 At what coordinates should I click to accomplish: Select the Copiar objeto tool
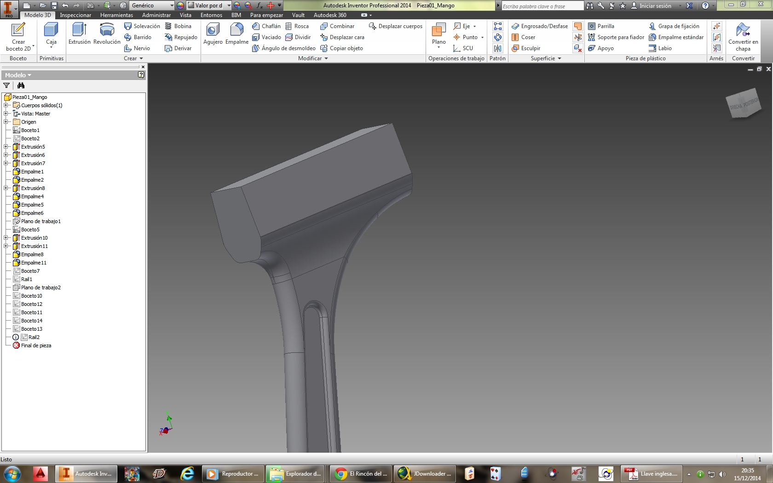click(341, 48)
